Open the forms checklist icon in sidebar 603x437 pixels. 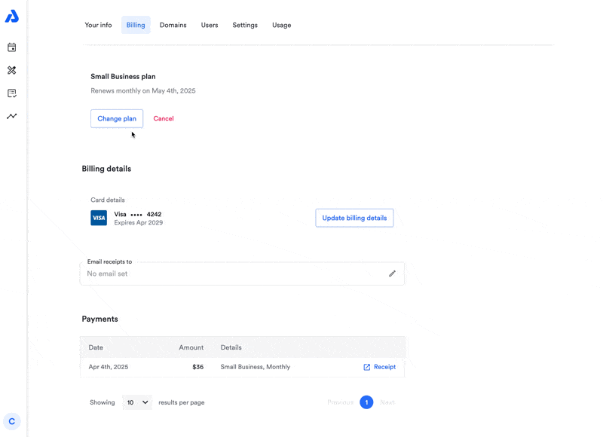pos(12,93)
